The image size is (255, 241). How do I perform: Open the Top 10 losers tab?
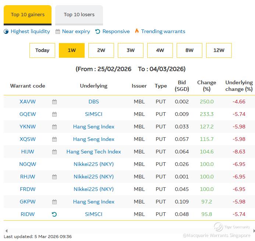(79, 15)
